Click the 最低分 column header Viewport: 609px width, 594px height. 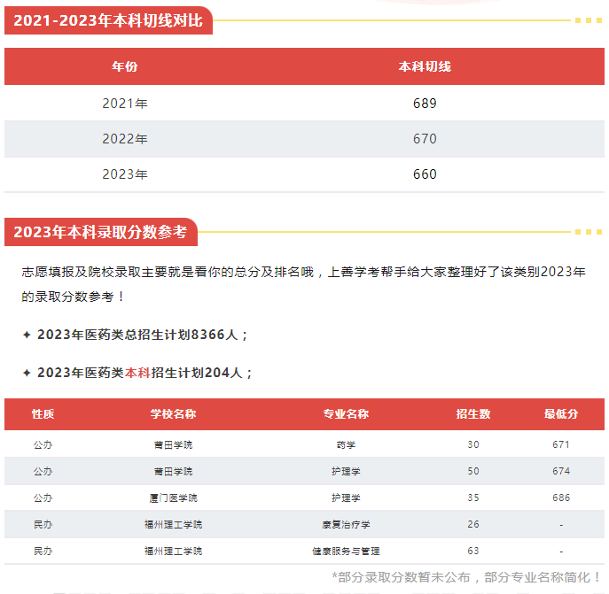[x=561, y=413]
